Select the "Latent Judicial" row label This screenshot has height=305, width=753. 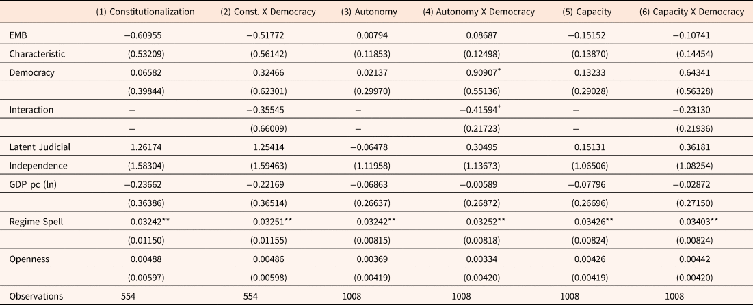[x=40, y=147]
